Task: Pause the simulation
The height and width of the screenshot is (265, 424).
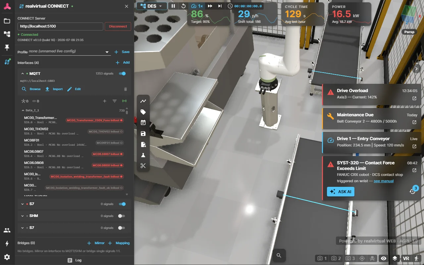Action: [x=173, y=6]
